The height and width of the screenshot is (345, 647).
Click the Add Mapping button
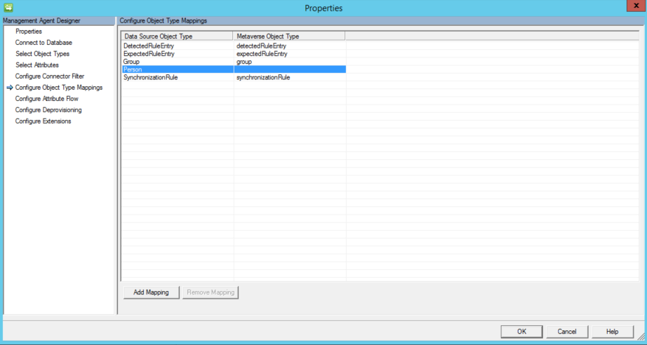[152, 292]
